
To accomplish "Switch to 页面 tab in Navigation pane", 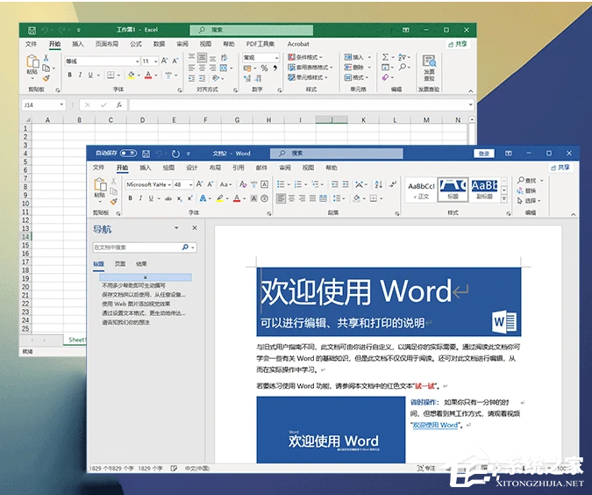I will 120,264.
